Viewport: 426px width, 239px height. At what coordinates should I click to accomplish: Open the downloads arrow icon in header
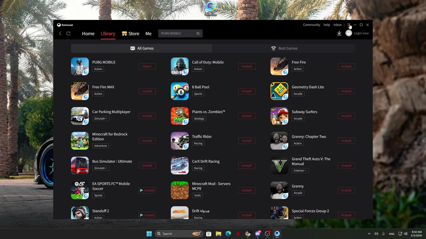click(x=339, y=33)
